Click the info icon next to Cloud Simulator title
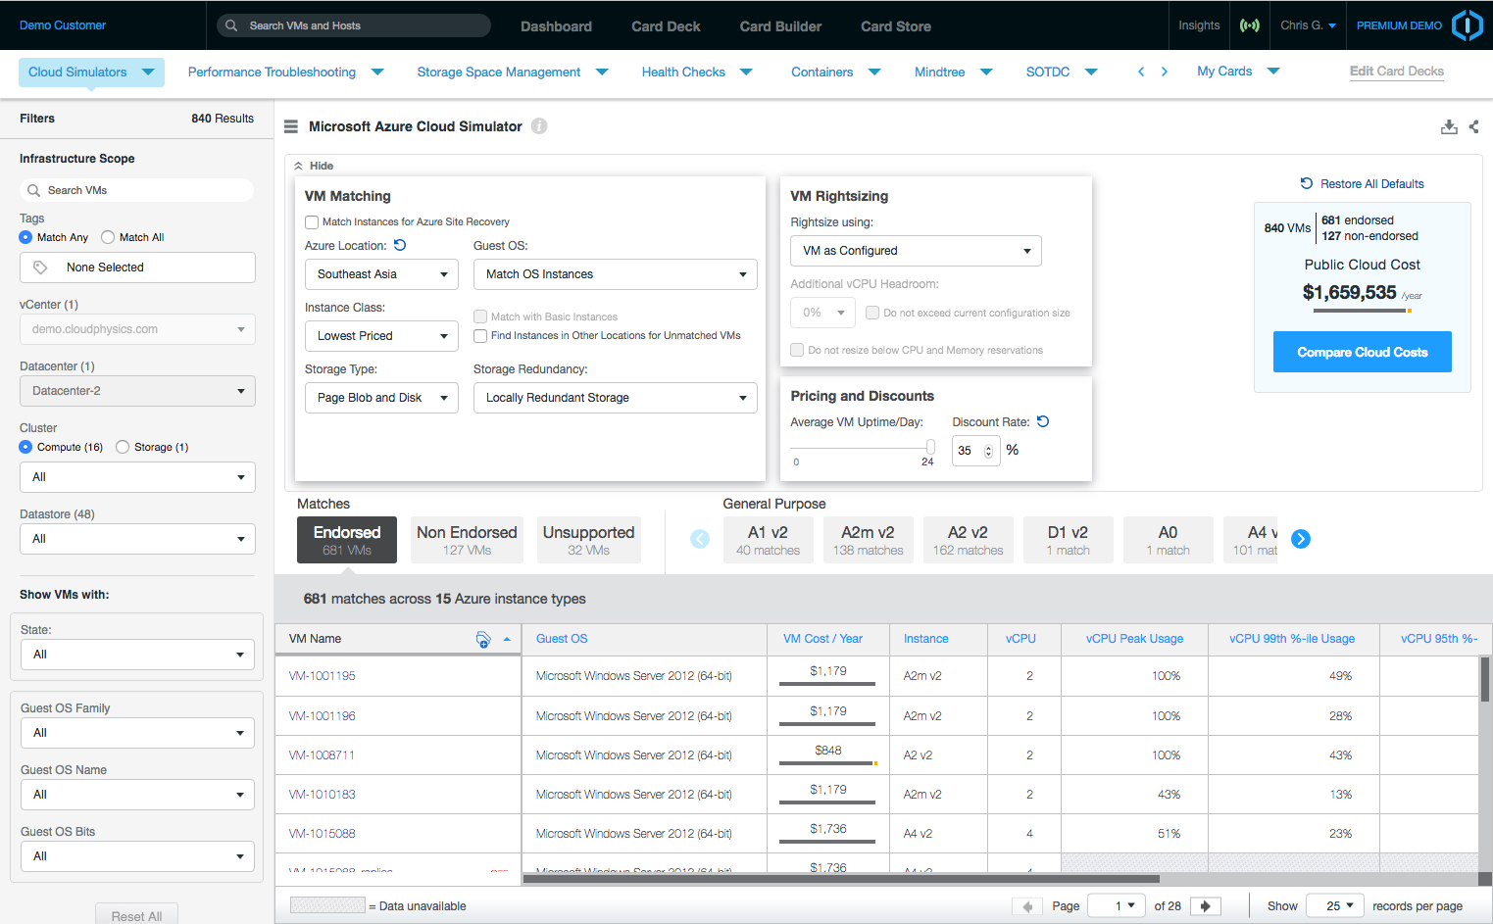This screenshot has width=1493, height=924. [539, 126]
